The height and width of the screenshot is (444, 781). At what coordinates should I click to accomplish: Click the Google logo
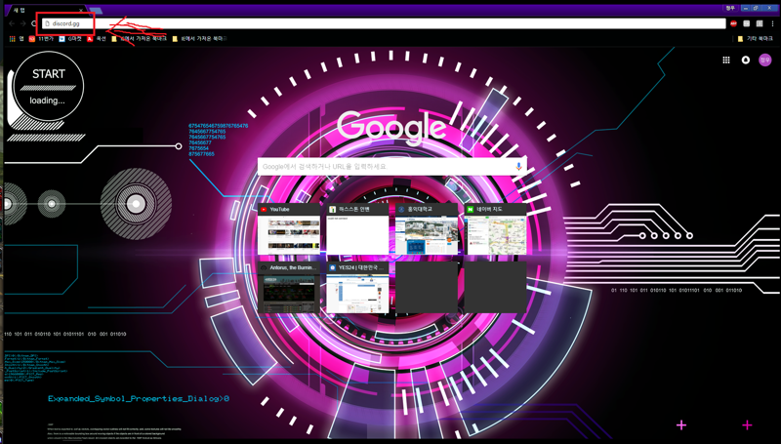[392, 127]
